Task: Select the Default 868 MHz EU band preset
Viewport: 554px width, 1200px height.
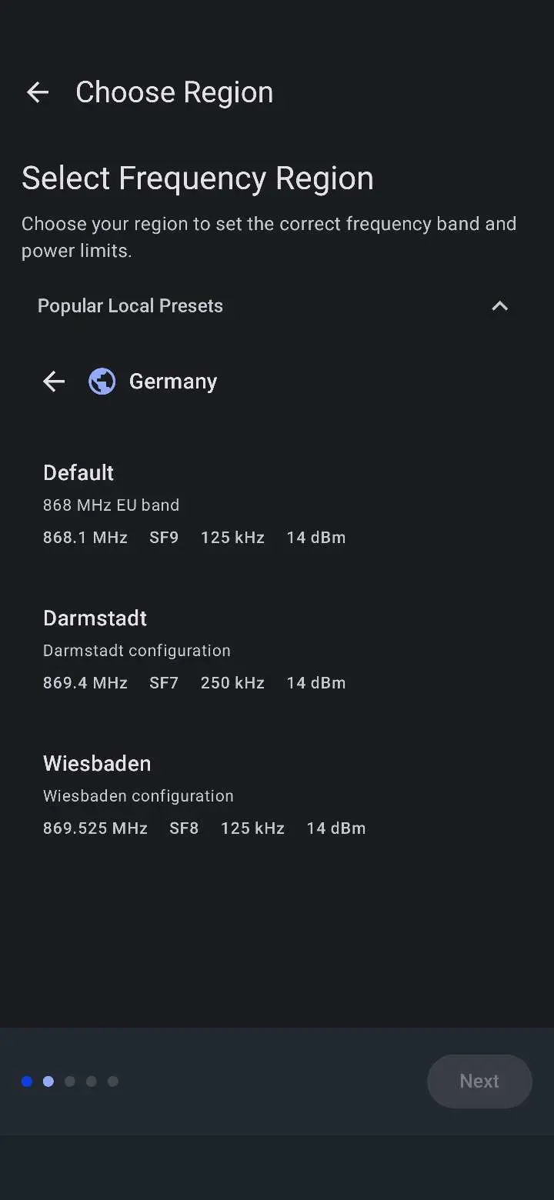Action: click(x=78, y=472)
